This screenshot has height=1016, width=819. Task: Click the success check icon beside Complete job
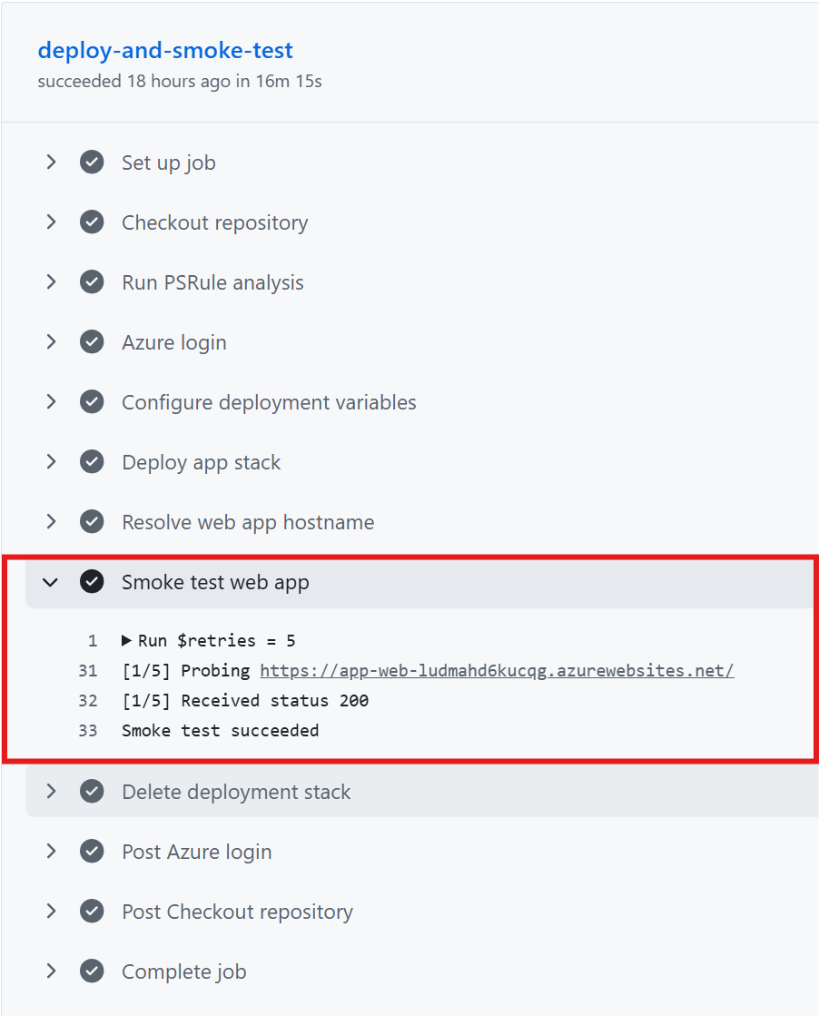click(92, 972)
